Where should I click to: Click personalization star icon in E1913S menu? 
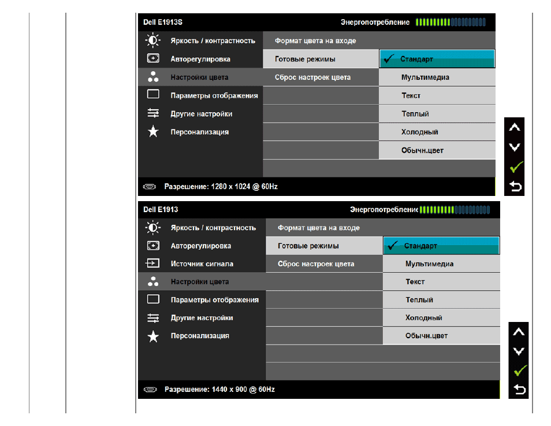coord(153,132)
